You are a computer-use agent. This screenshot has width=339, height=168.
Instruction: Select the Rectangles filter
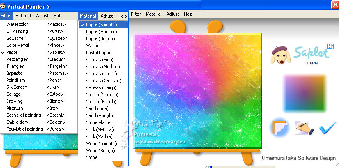click(39, 59)
